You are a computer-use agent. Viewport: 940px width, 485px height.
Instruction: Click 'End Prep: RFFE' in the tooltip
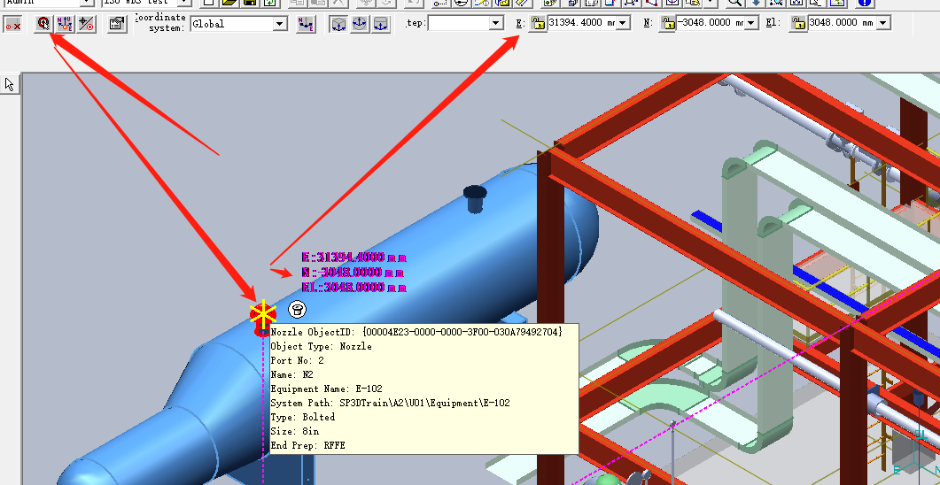coord(308,445)
